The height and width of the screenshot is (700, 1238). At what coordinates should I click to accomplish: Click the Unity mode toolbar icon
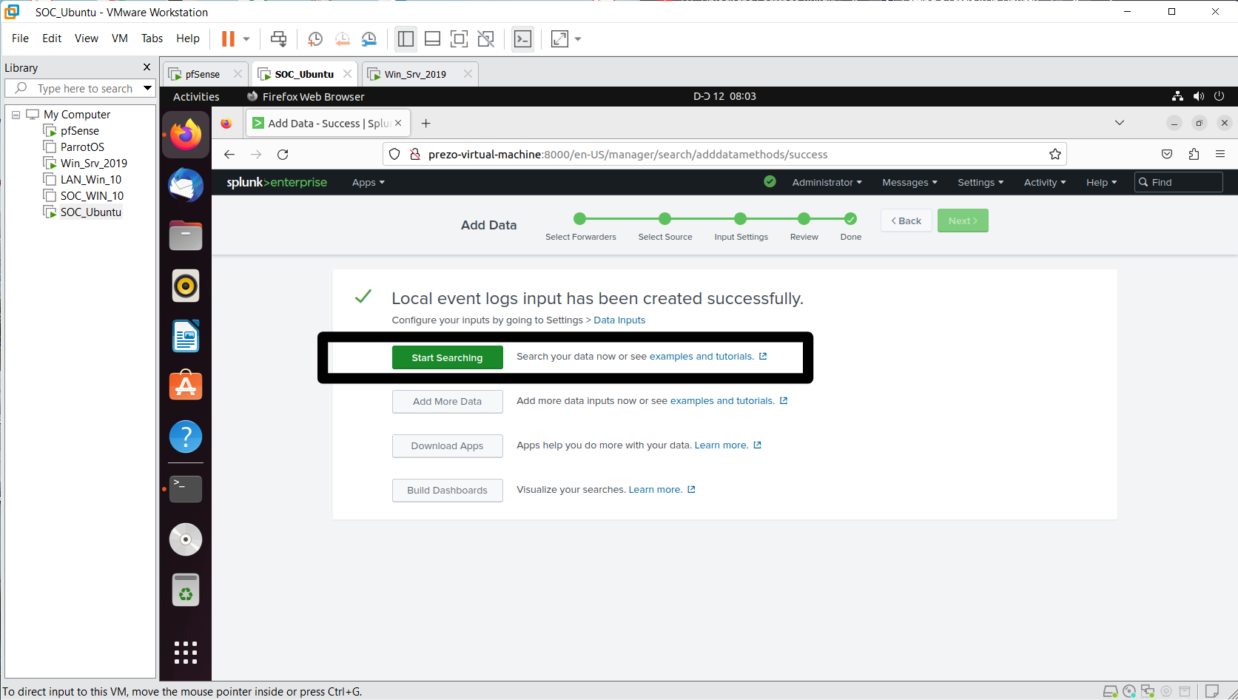pos(485,39)
